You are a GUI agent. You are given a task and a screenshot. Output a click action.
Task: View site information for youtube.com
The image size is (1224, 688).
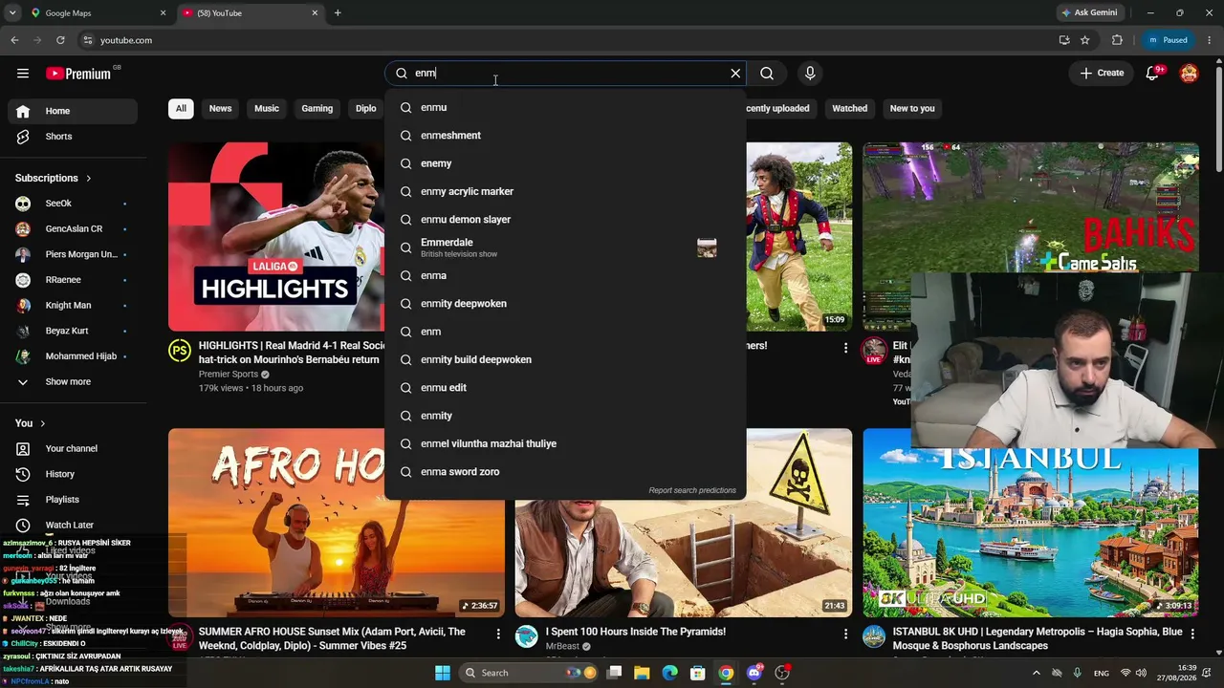click(87, 40)
